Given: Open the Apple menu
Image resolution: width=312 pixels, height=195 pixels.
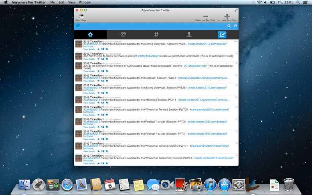Looking at the screenshot, I should coord(6,2).
